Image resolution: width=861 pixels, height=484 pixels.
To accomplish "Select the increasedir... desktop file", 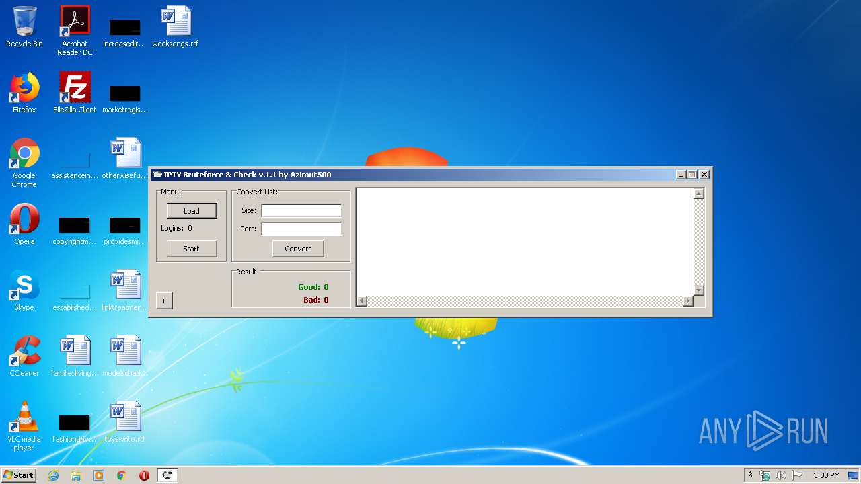I will [125, 32].
